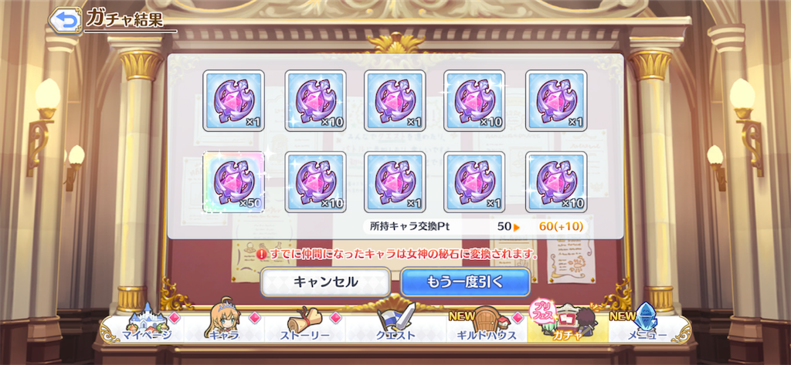Open the ギルドハウス door tab

pos(486,325)
